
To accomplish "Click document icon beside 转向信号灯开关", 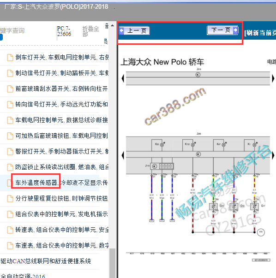I will point(10,104).
